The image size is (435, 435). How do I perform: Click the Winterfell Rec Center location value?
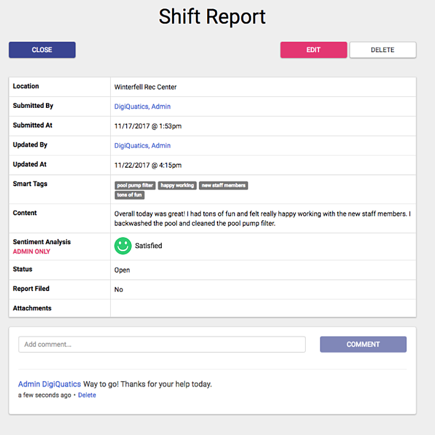pyautogui.click(x=145, y=87)
